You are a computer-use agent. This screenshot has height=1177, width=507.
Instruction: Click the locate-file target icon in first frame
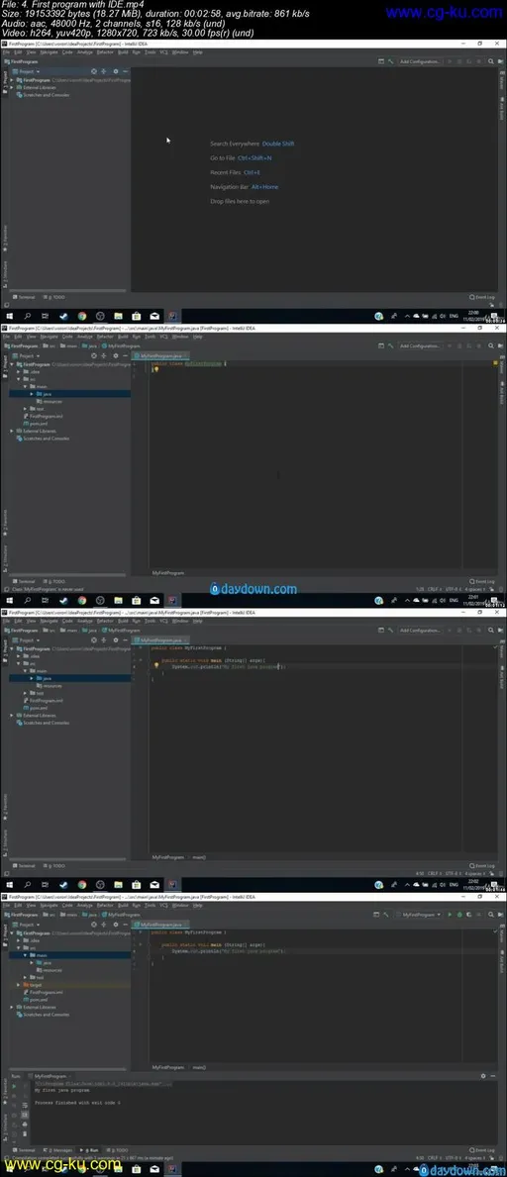[x=95, y=72]
